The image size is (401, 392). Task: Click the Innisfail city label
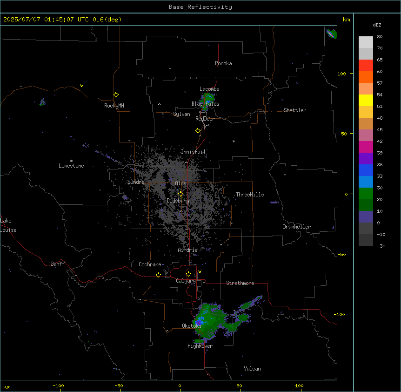click(x=193, y=152)
